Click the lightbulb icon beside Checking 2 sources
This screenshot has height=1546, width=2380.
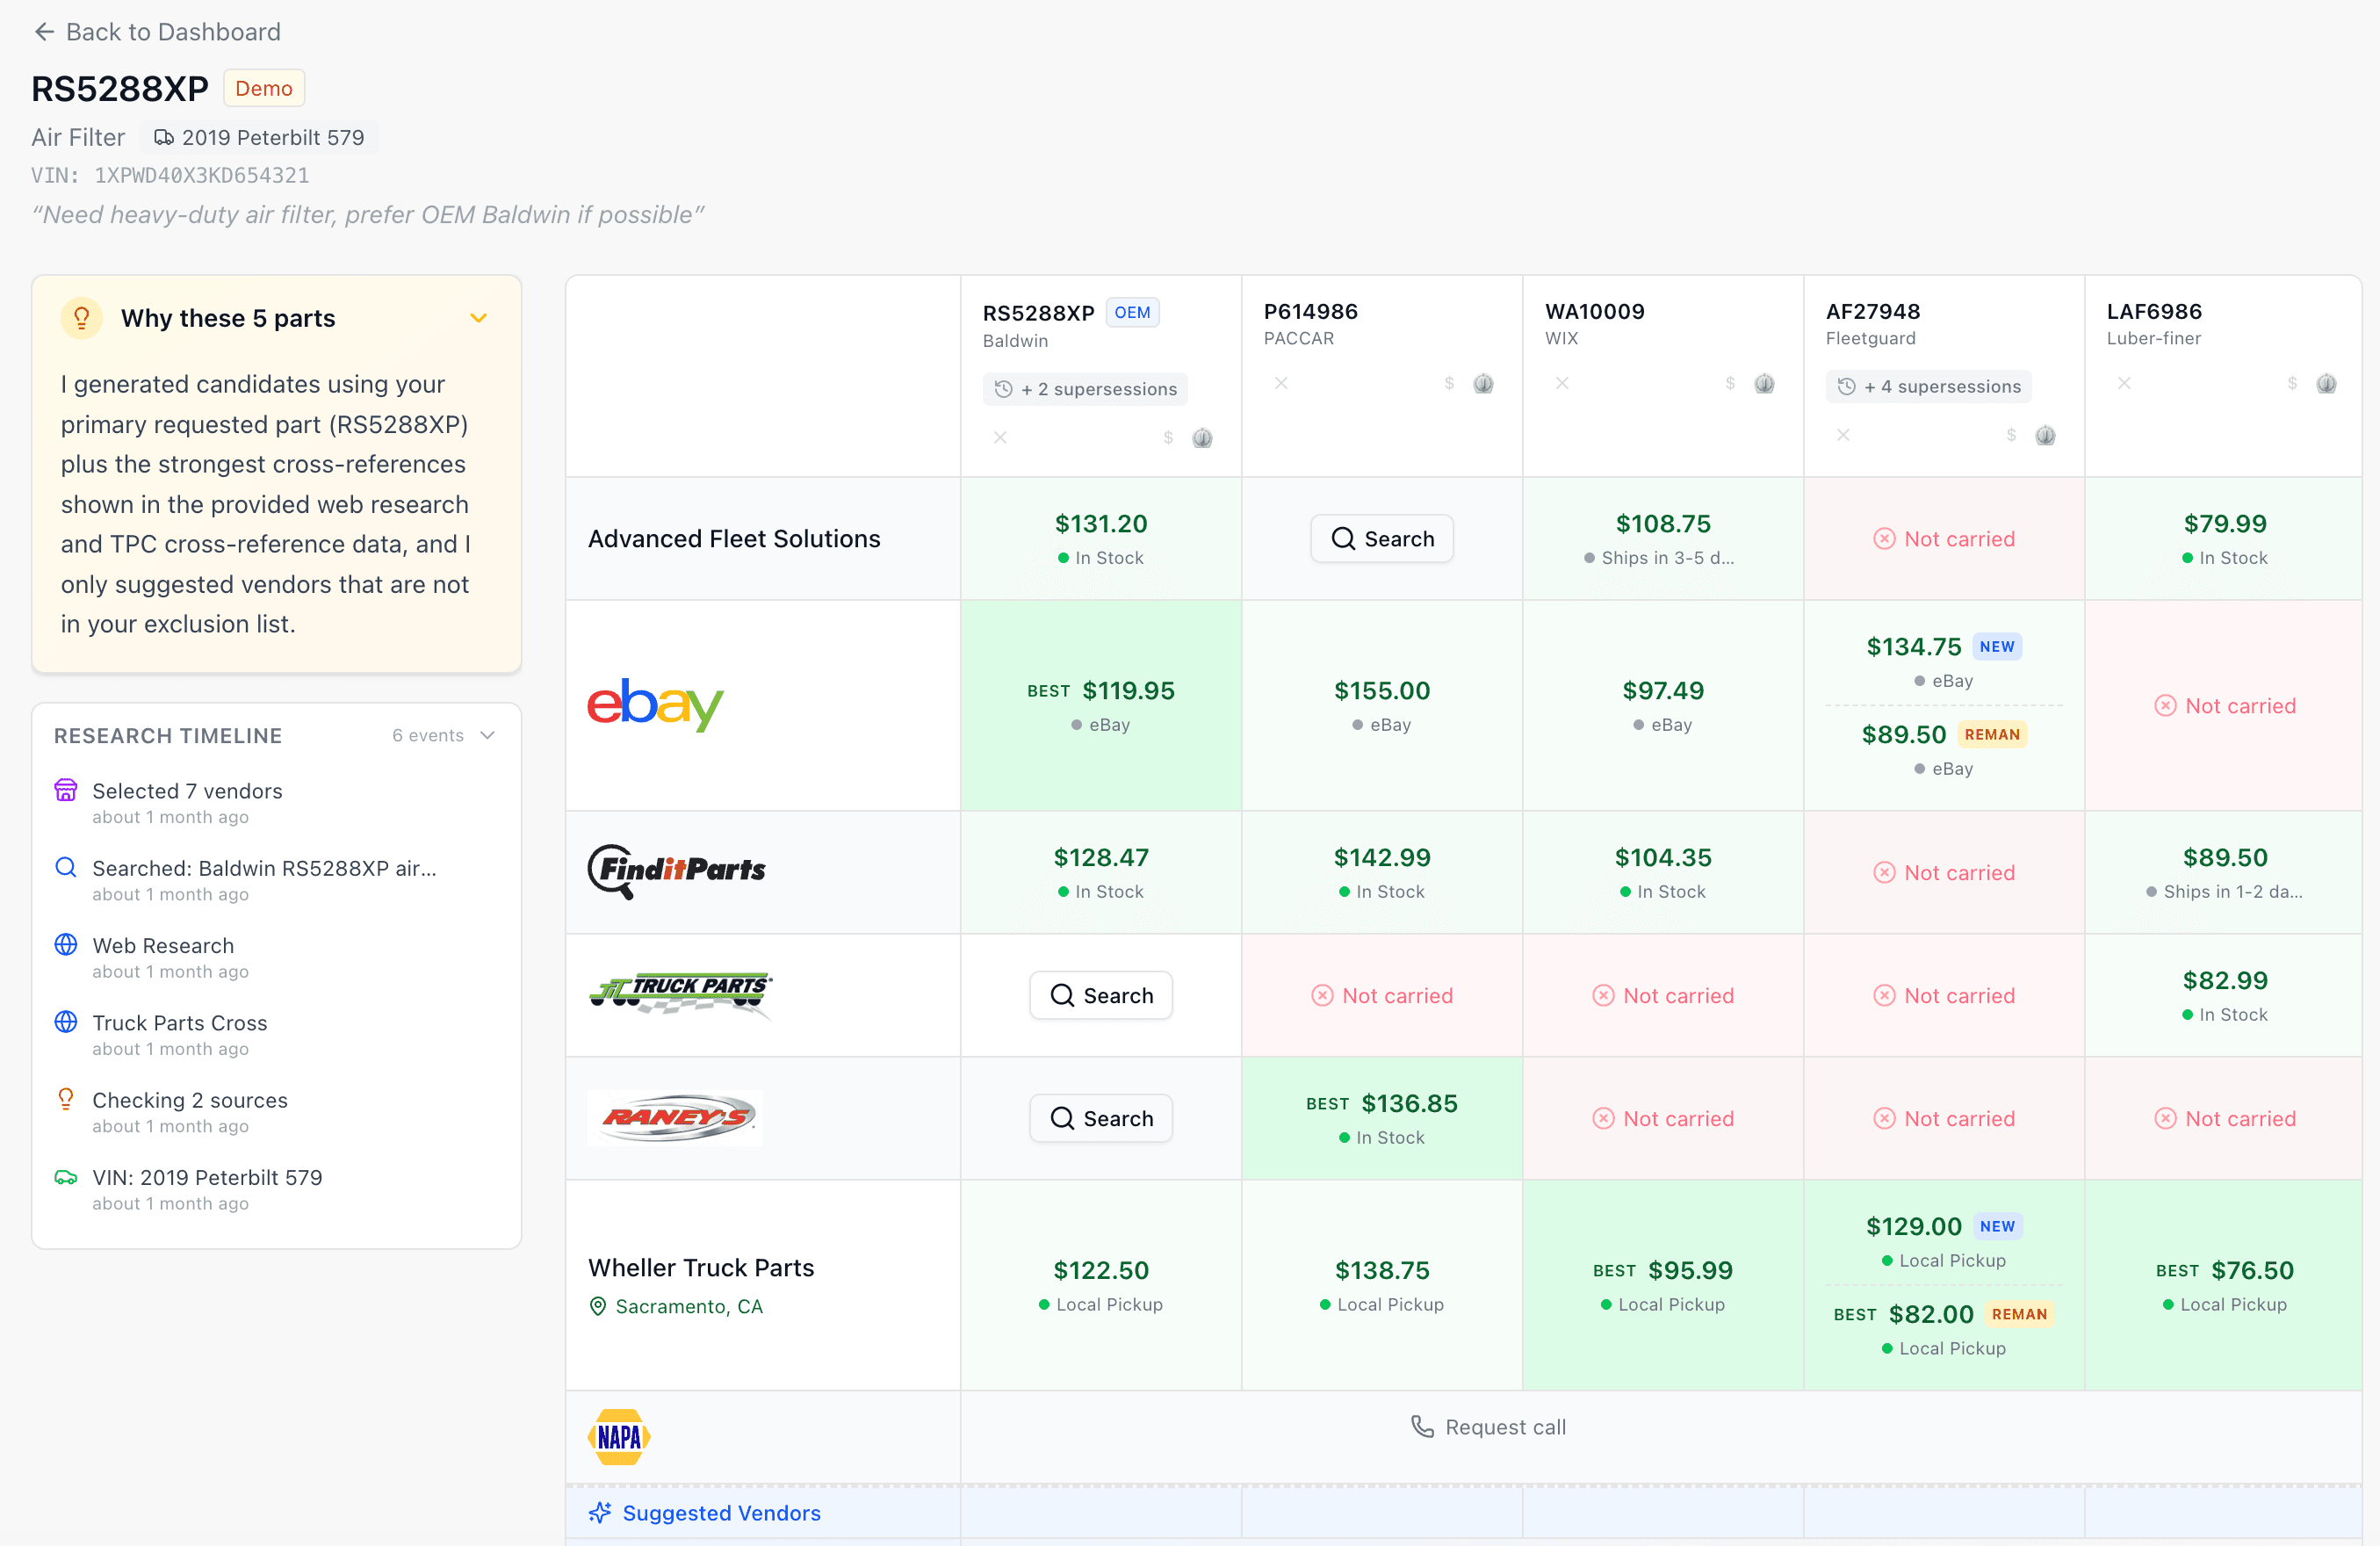66,1099
